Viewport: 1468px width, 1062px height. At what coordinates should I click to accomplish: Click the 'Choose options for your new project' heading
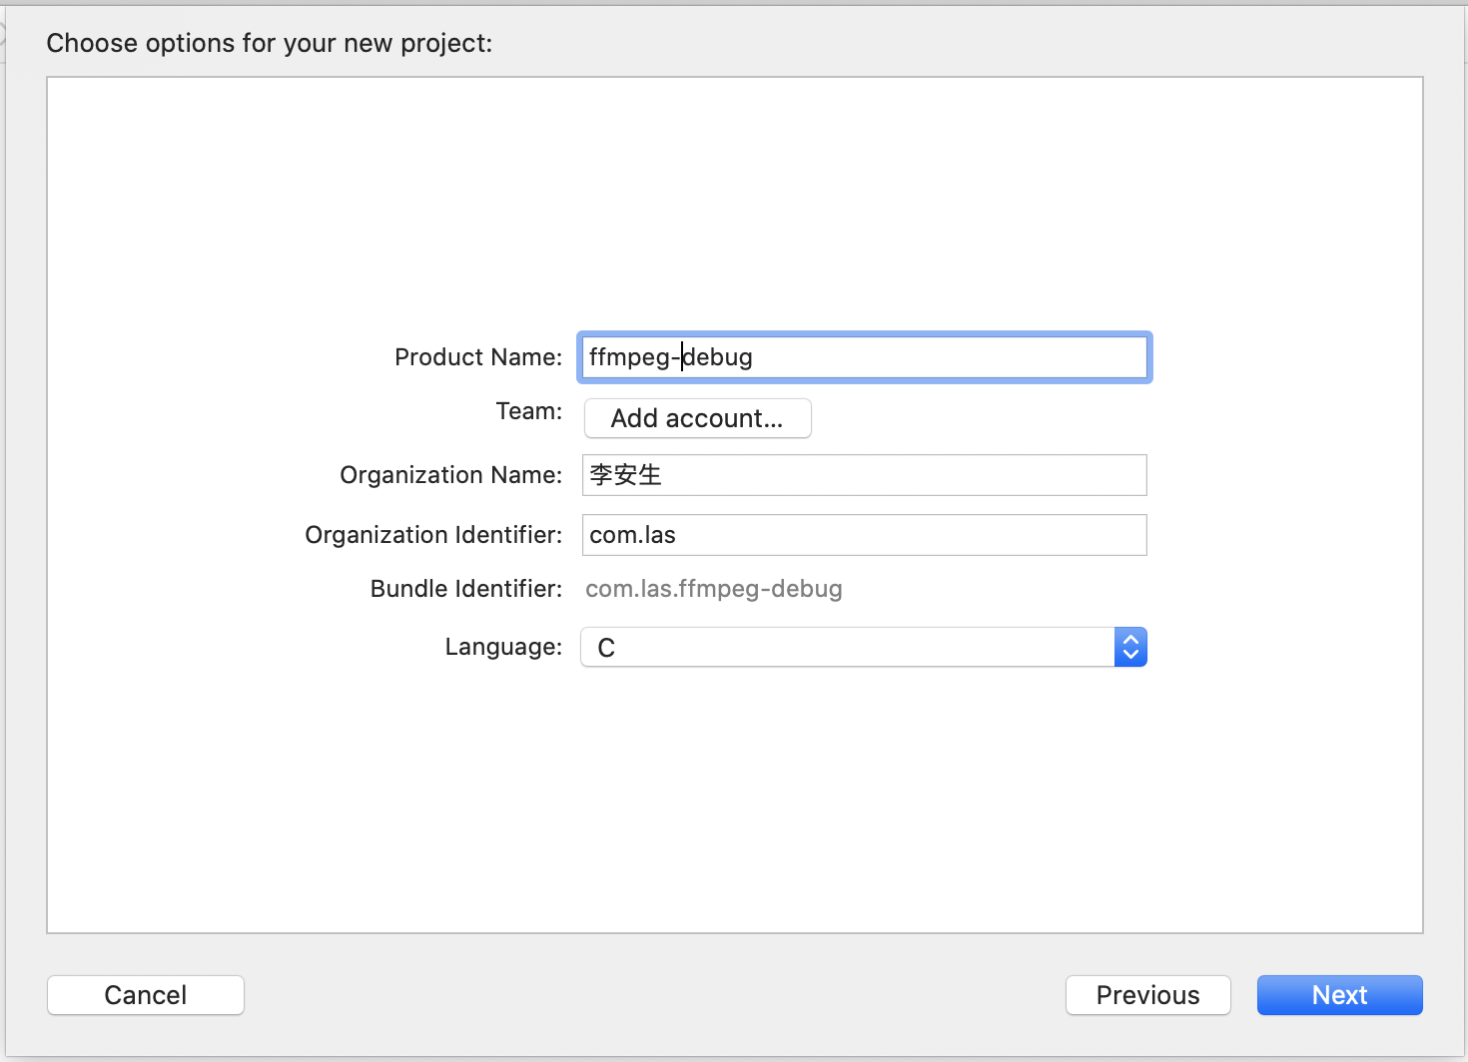[270, 43]
